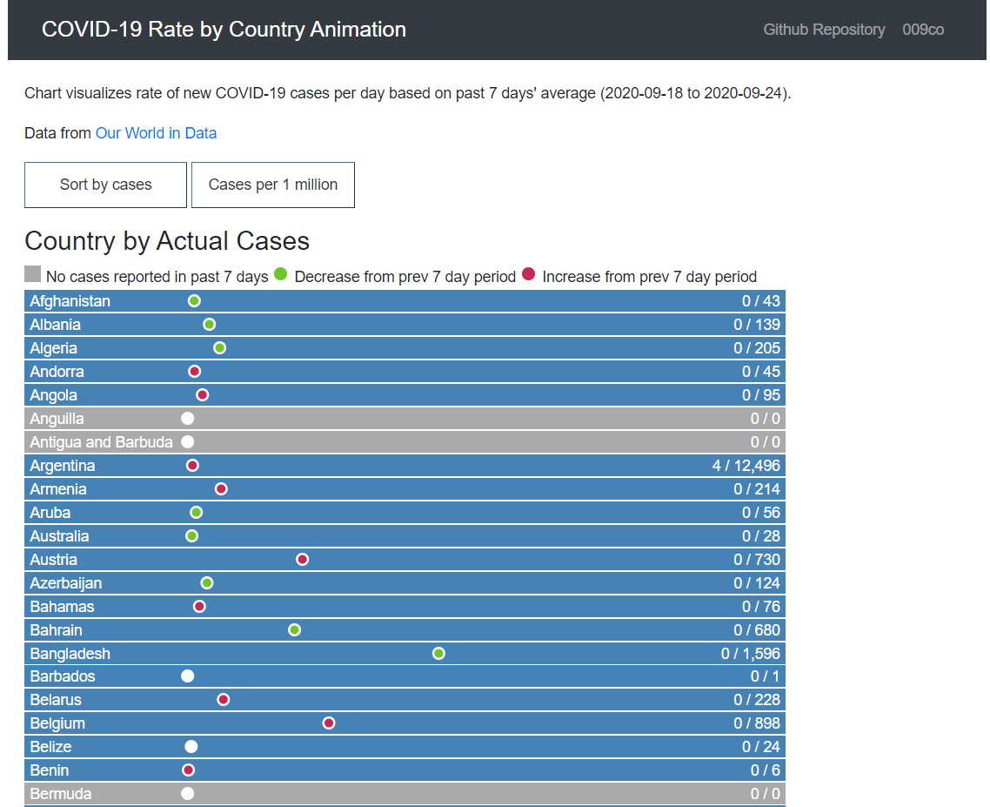The height and width of the screenshot is (807, 990).
Task: Click the green Decrease legend circle
Action: 280,273
